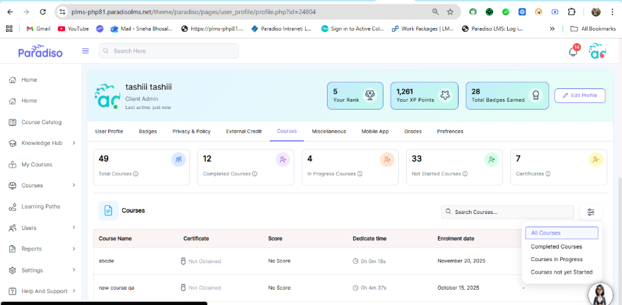Click the chatbot assistant avatar icon
622x305 pixels.
(x=600, y=293)
